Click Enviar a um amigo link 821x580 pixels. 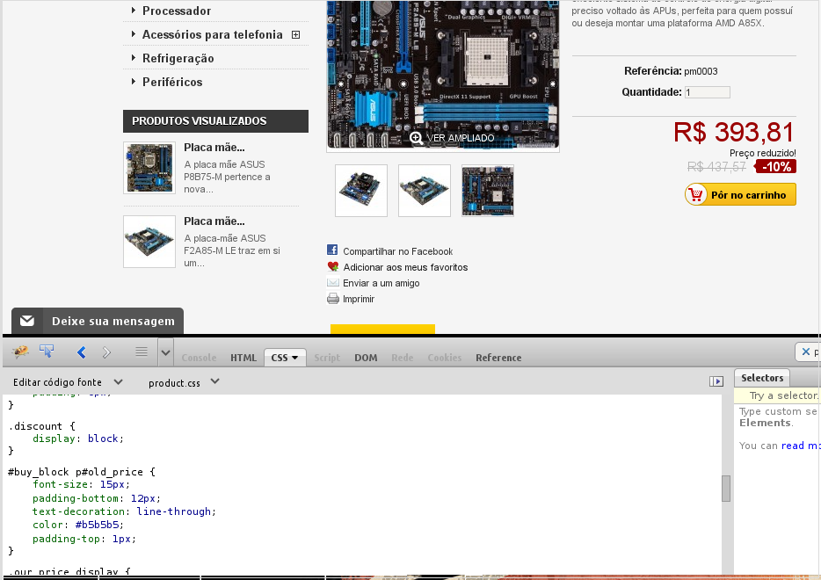click(381, 283)
